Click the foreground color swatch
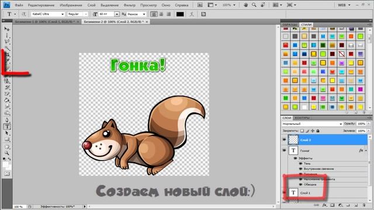This screenshot has width=374, height=210. click(x=5, y=164)
